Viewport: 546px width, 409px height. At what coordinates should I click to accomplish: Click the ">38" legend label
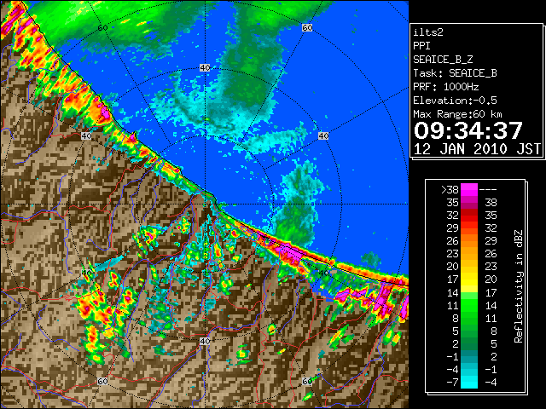point(450,190)
